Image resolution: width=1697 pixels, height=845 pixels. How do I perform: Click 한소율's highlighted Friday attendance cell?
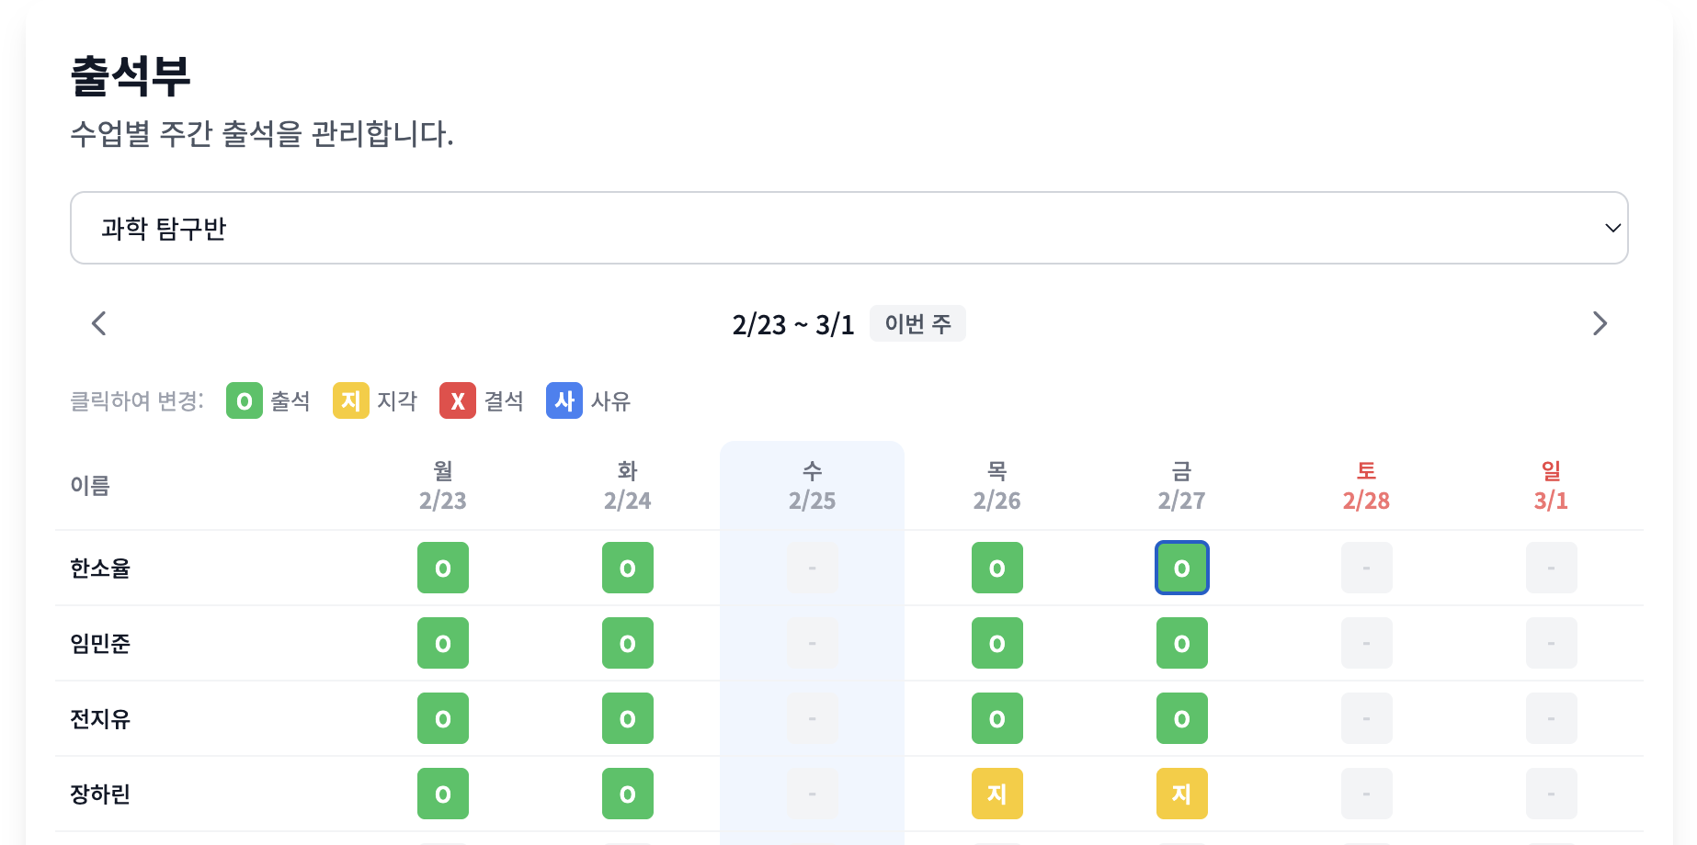point(1181,568)
